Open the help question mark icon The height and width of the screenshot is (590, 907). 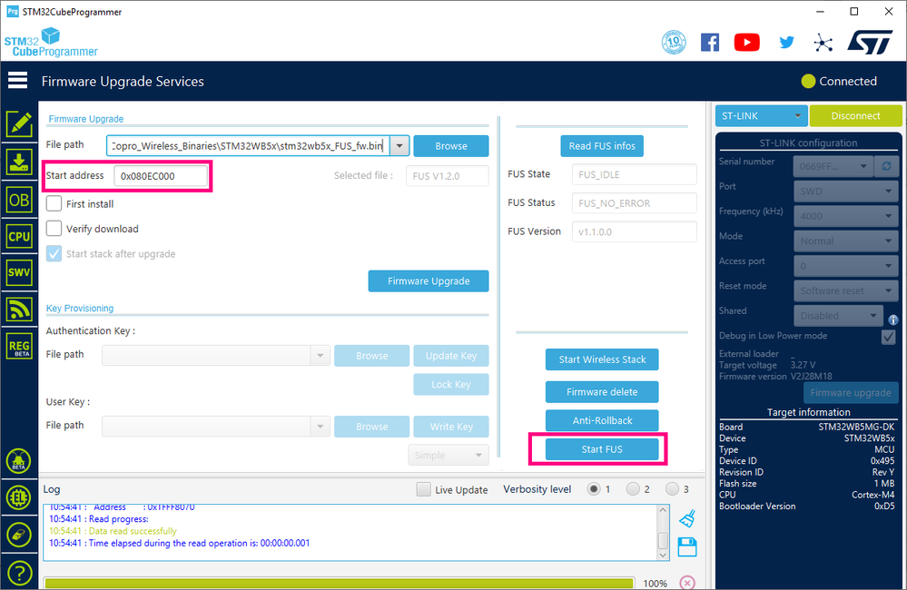[x=18, y=573]
